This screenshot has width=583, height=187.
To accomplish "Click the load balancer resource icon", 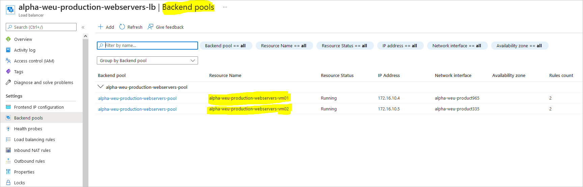I will 10,10.
